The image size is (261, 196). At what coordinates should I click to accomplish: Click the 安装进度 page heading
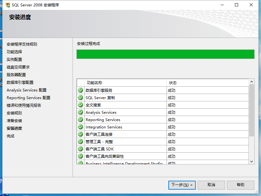click(20, 17)
